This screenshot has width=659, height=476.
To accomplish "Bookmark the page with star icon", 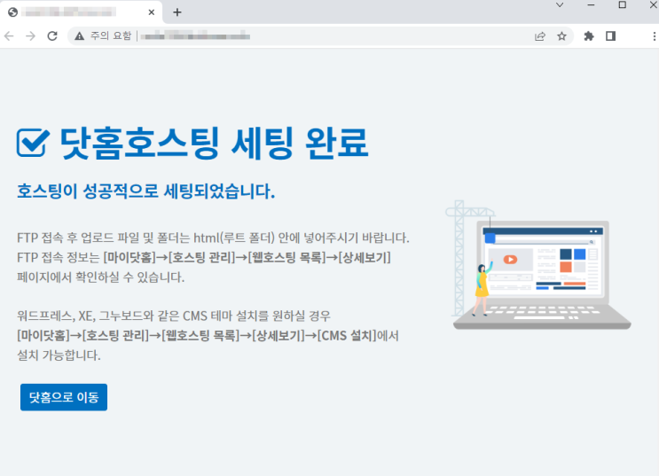I will 561,36.
